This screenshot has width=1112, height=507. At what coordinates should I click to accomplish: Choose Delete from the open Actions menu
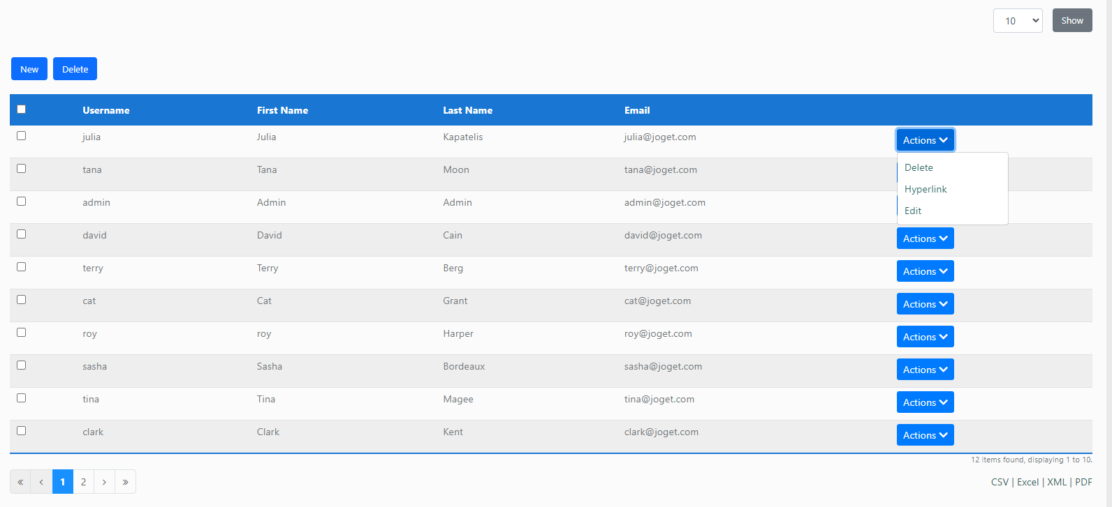tap(919, 167)
